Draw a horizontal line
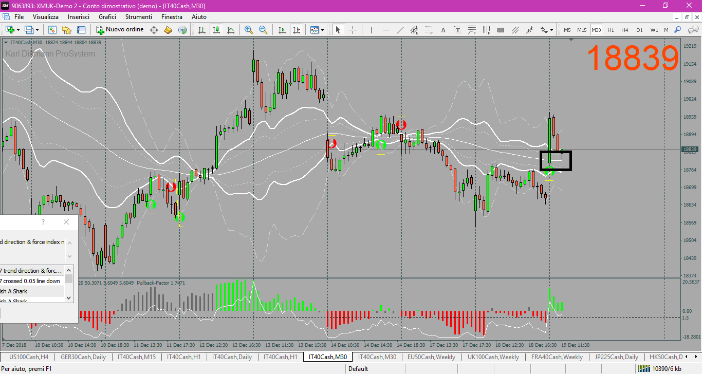702x374 pixels. pyautogui.click(x=385, y=30)
